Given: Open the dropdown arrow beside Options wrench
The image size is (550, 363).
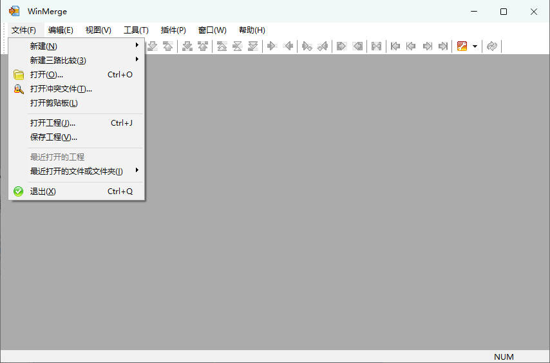Looking at the screenshot, I should pyautogui.click(x=475, y=46).
